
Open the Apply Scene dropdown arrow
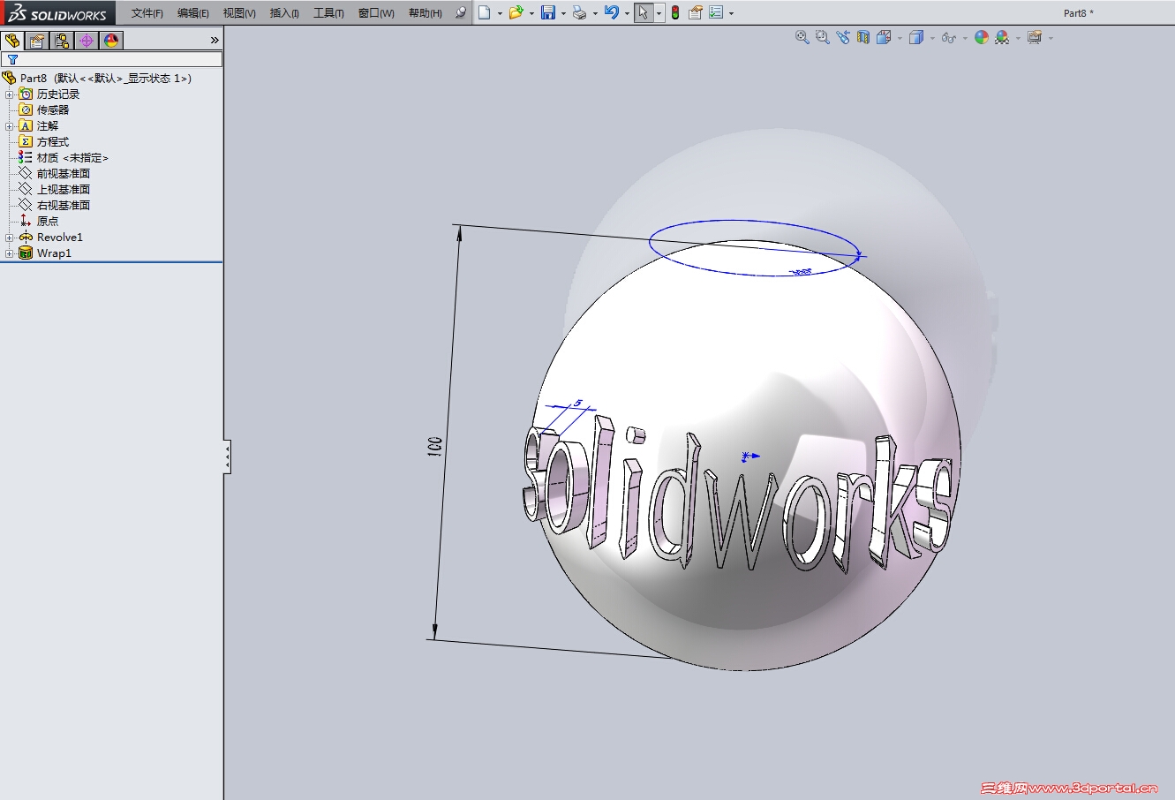(1018, 38)
